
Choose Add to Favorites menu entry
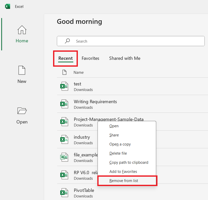(x=127, y=172)
